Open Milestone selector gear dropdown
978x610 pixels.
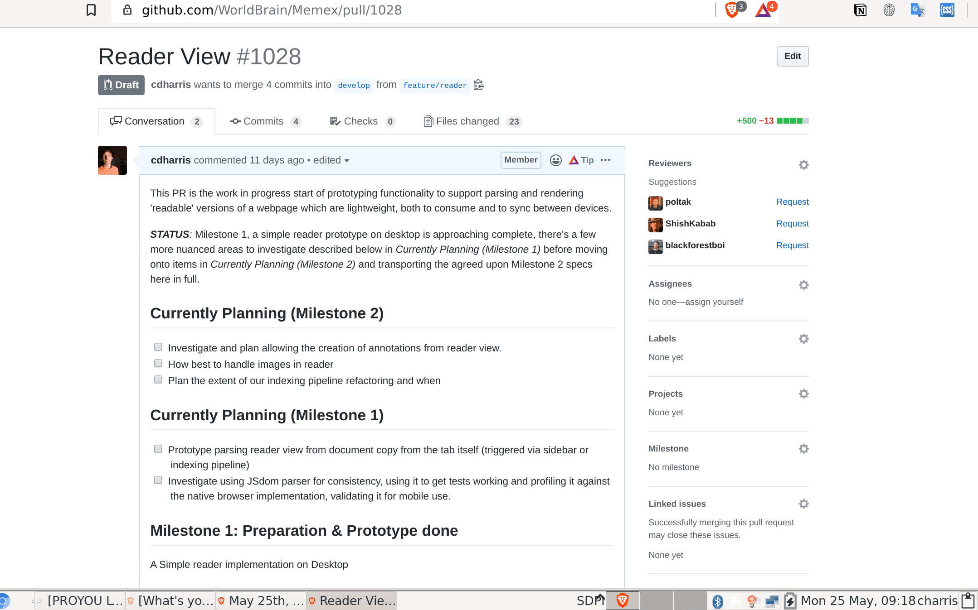pyautogui.click(x=803, y=449)
